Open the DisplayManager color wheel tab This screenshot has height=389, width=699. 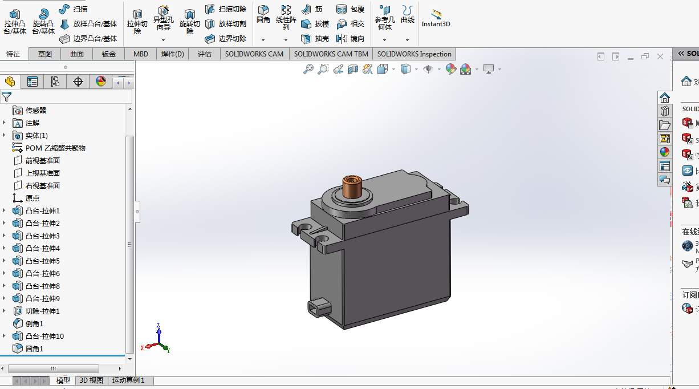click(101, 82)
